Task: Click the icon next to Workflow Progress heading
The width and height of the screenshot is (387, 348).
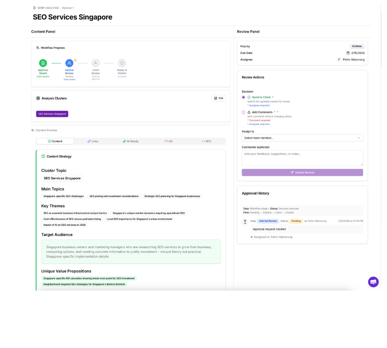Action: (37, 48)
